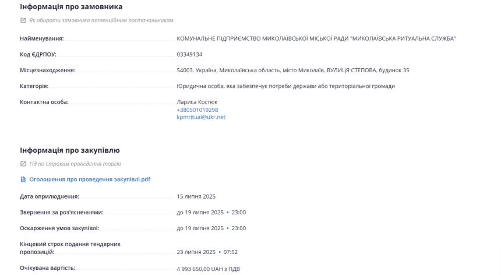The width and height of the screenshot is (501, 275).
Task: Open 'Гід по строкам проведення торгів' link
Action: point(75,164)
